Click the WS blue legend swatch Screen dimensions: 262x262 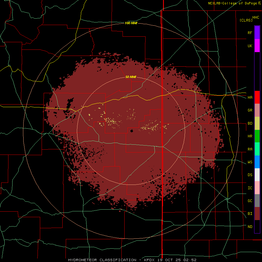(257, 162)
